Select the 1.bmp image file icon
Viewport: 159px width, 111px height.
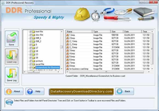(67, 35)
